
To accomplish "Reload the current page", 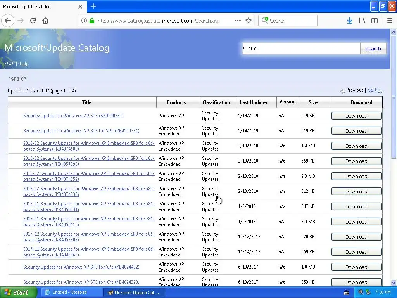I will click(x=33, y=21).
